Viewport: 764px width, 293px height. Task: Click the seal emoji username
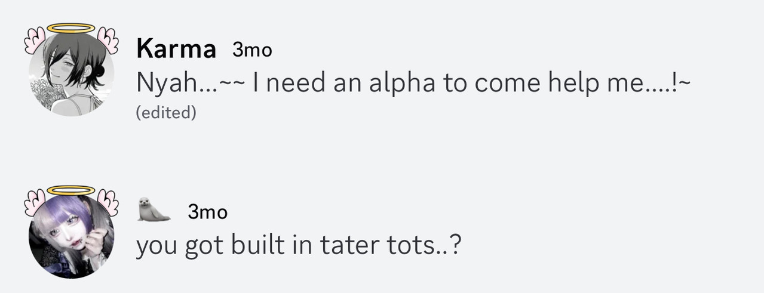coord(154,209)
